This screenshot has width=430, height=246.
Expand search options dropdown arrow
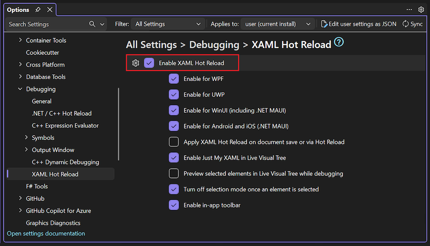pos(102,24)
